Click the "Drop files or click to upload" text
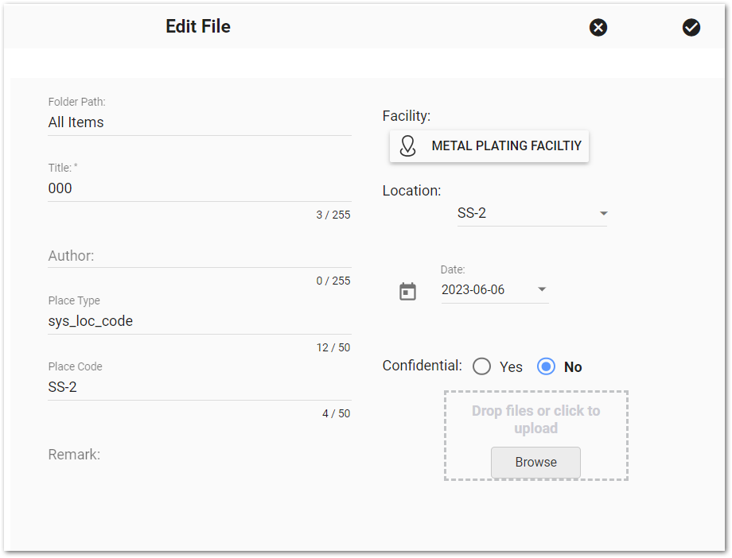 535,419
